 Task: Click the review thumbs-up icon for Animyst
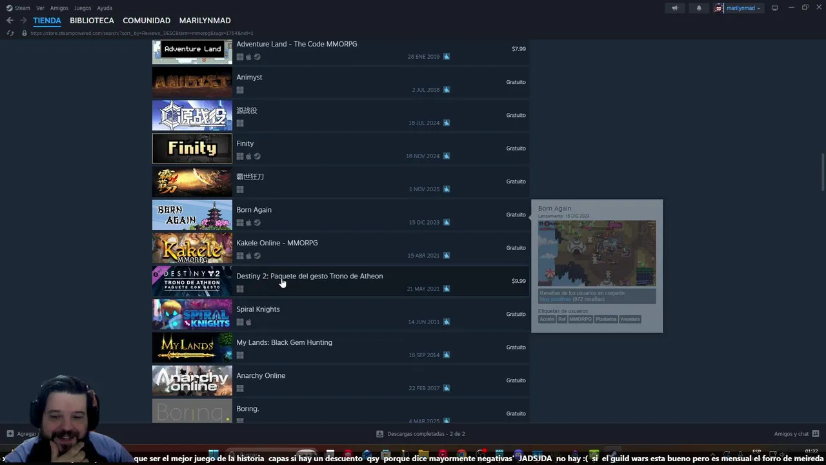point(447,90)
